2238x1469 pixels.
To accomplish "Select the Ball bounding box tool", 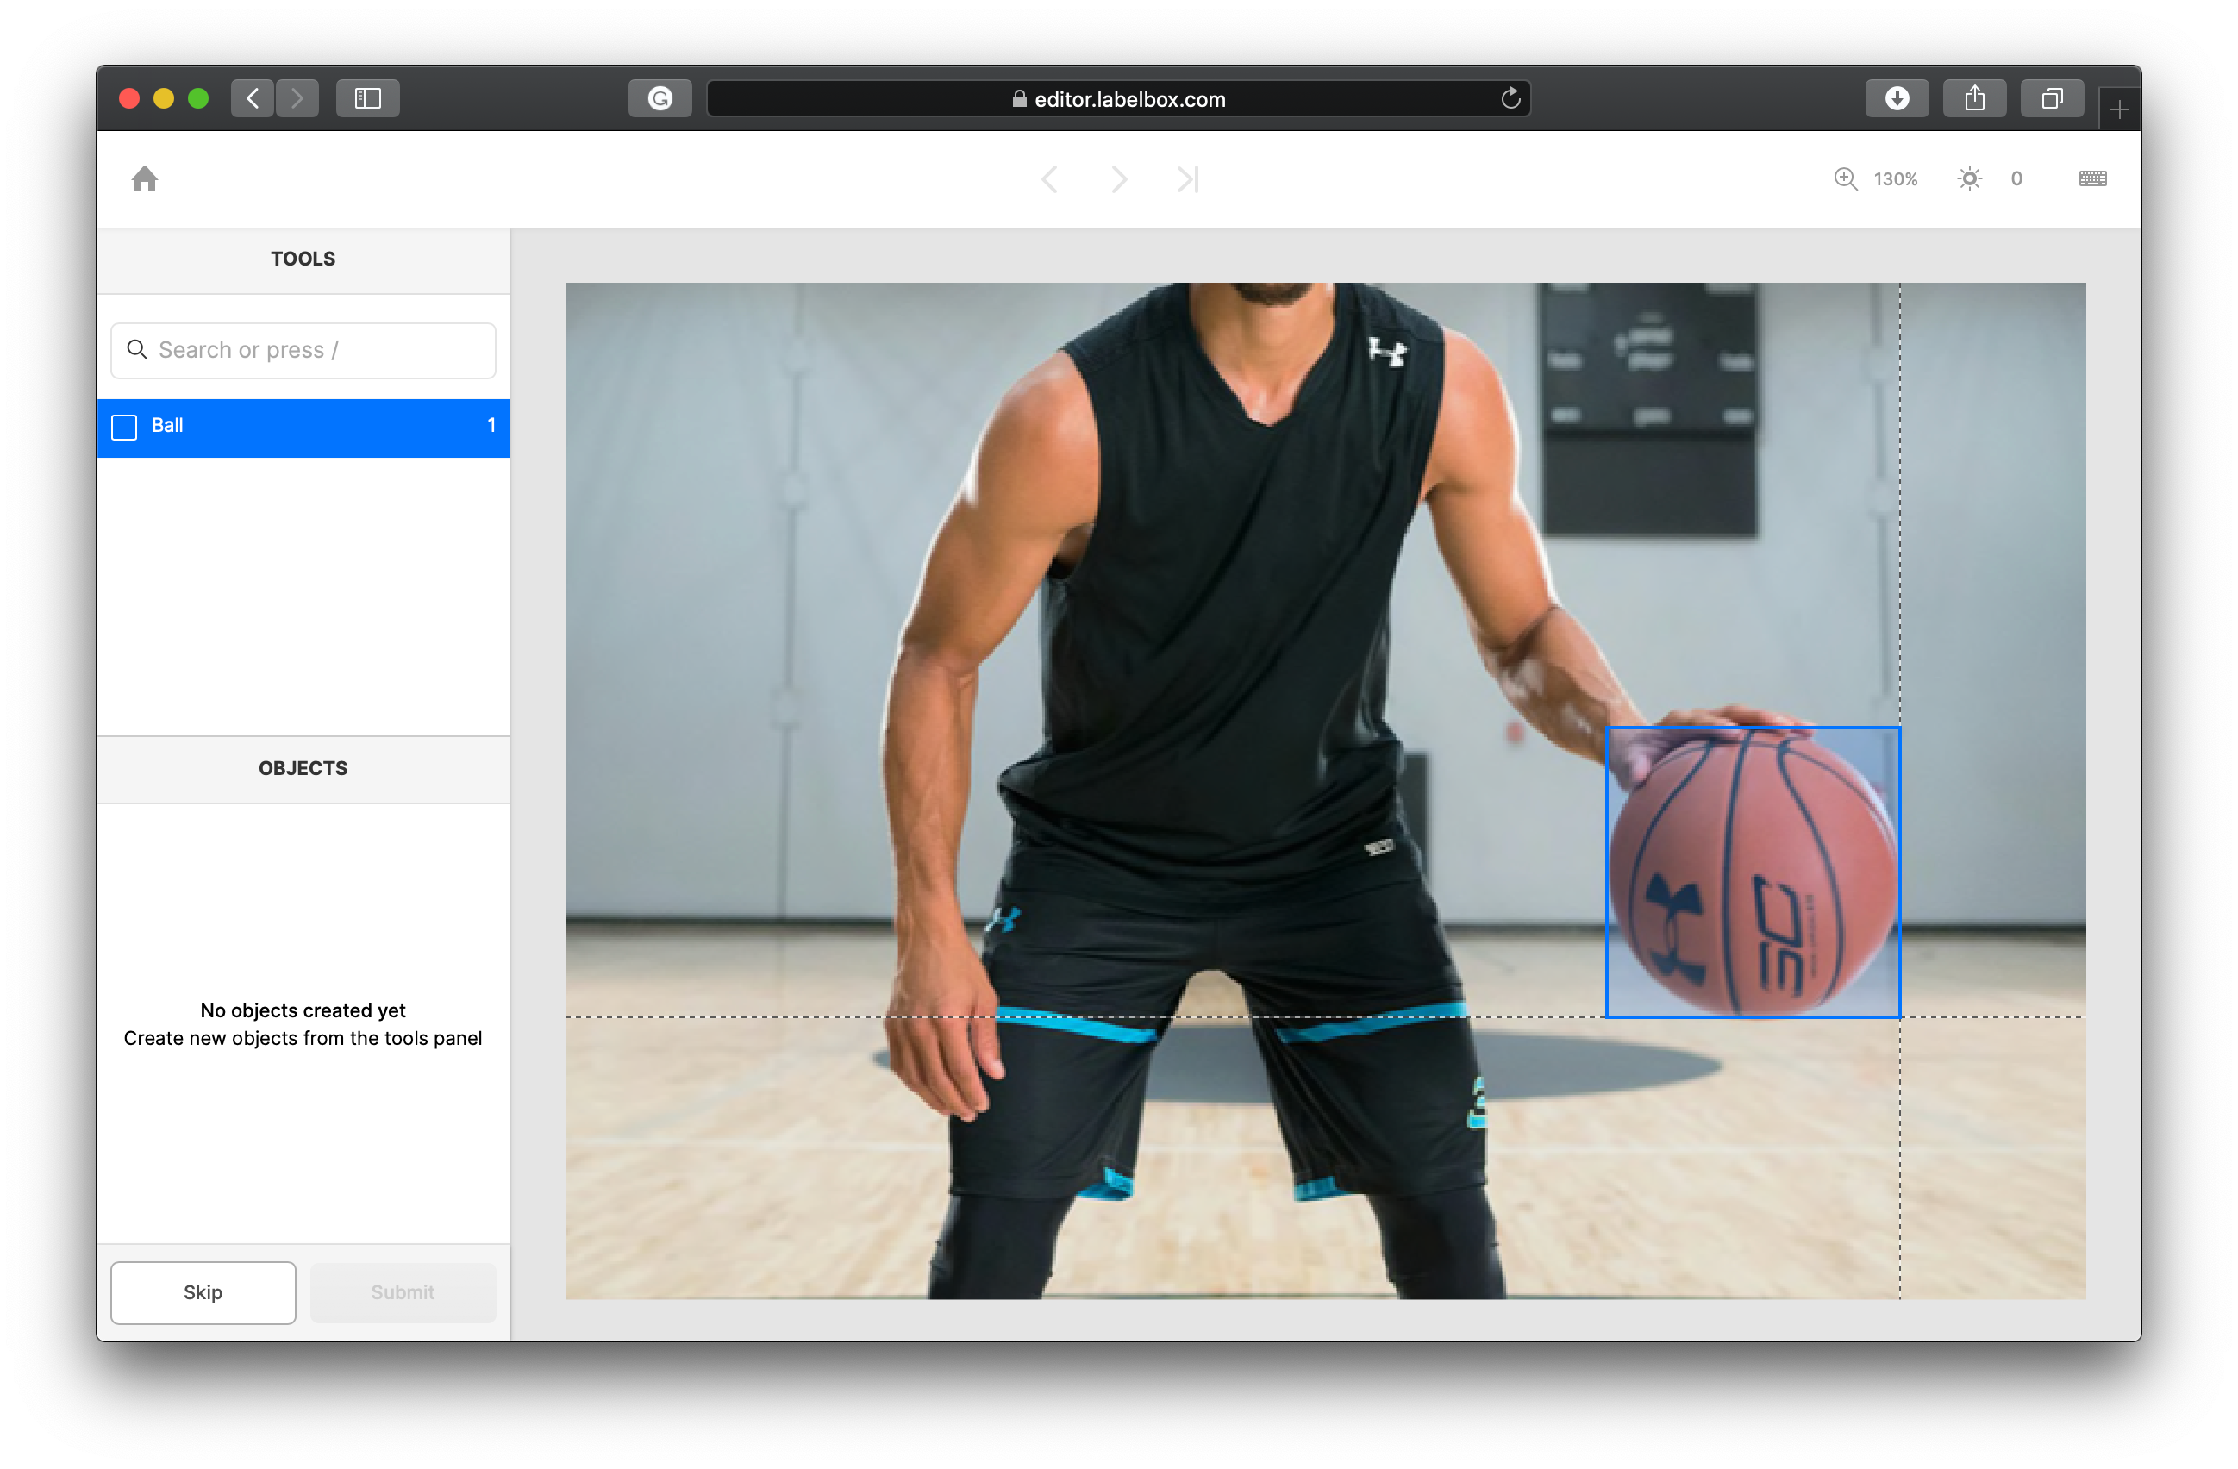I will click(x=303, y=427).
